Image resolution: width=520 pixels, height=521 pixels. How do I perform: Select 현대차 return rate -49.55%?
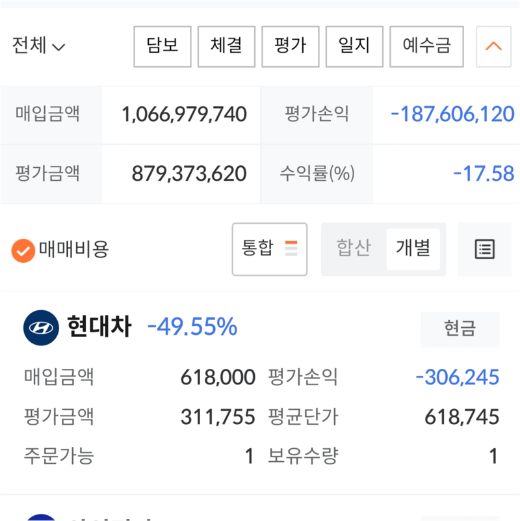click(192, 327)
